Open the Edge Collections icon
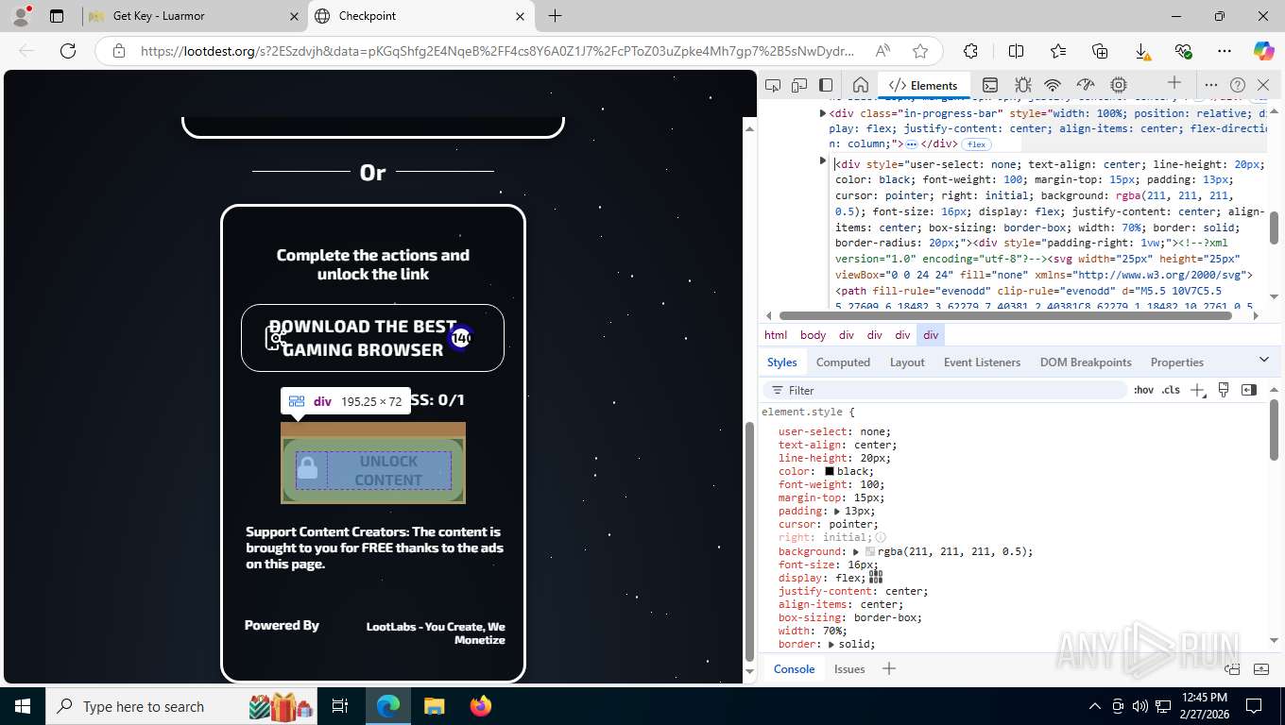This screenshot has width=1285, height=725. click(x=1100, y=51)
